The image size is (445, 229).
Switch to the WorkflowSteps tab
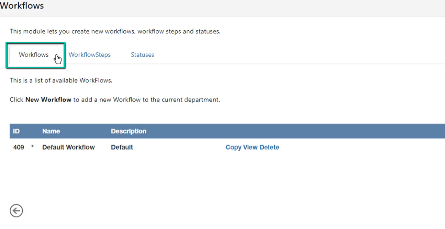[90, 55]
